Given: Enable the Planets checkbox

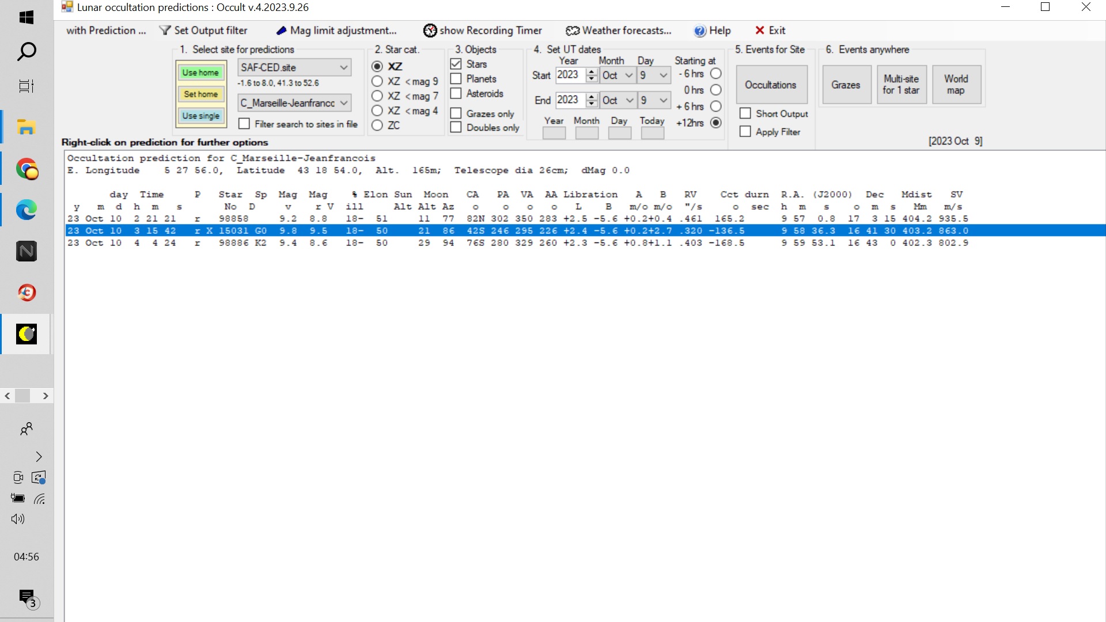Looking at the screenshot, I should (x=456, y=79).
